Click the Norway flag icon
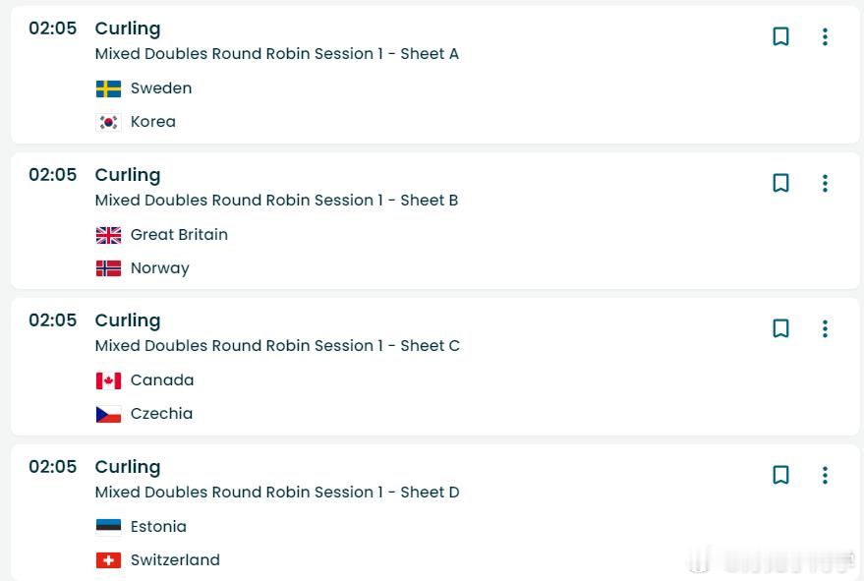Screen dimensions: 864x581 tap(108, 268)
